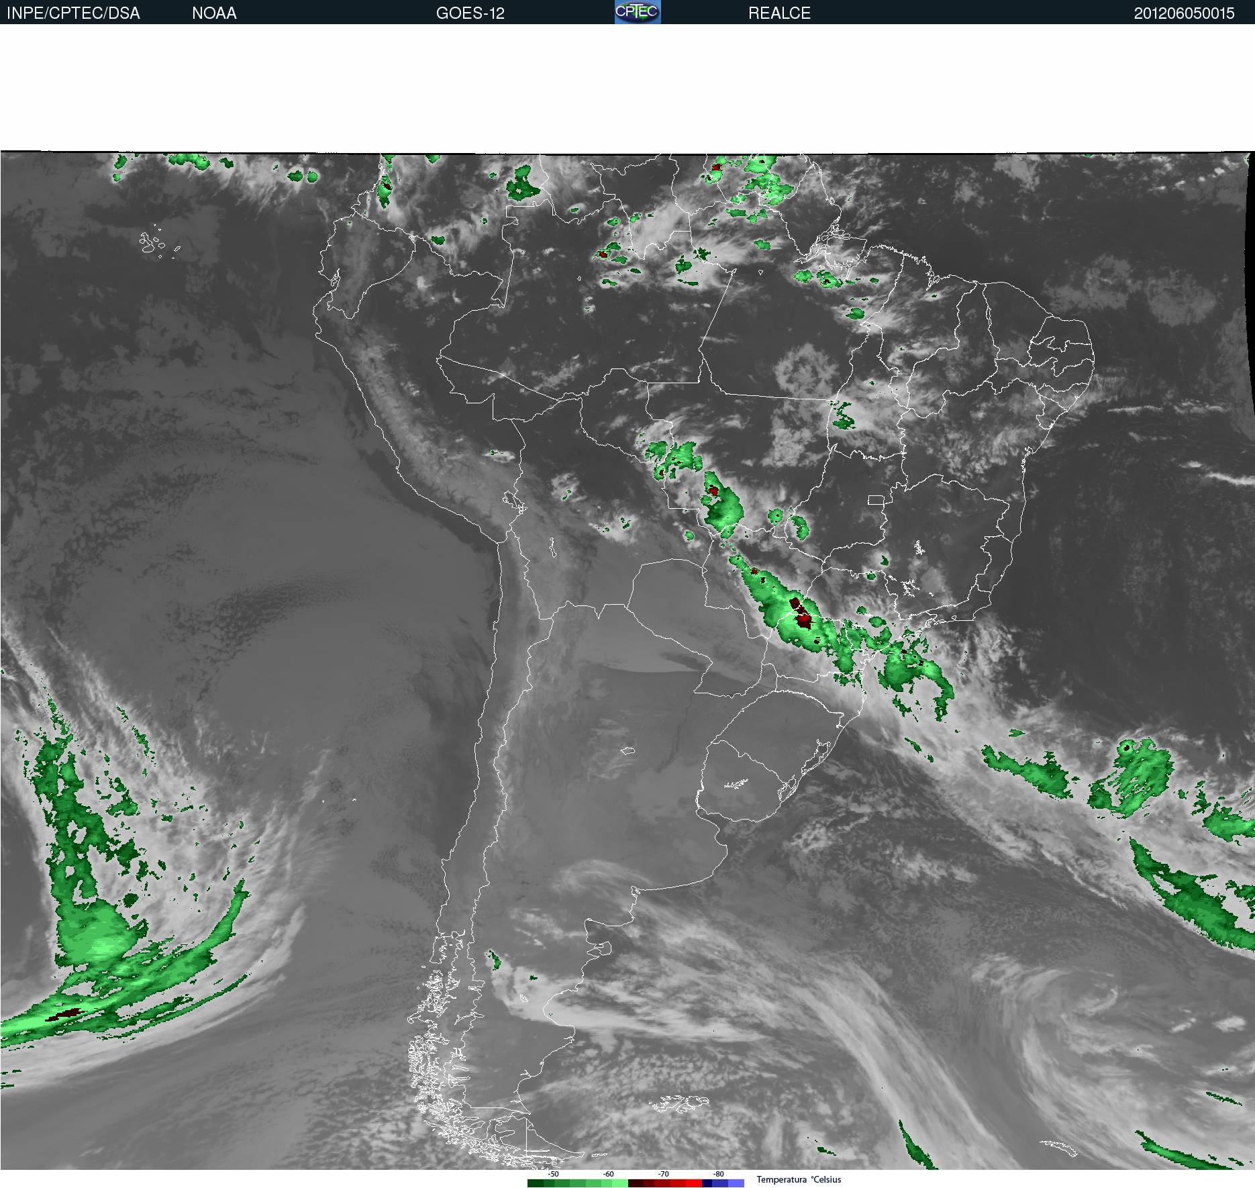Pick the light blue legend color after -80

point(736,1183)
